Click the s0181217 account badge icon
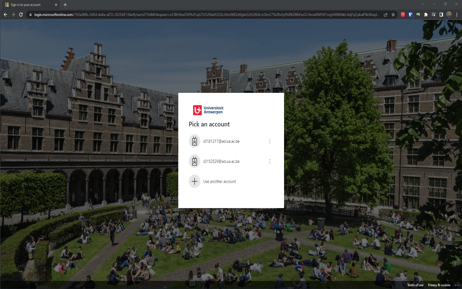Viewport: 462px width, 289px height. [195, 141]
